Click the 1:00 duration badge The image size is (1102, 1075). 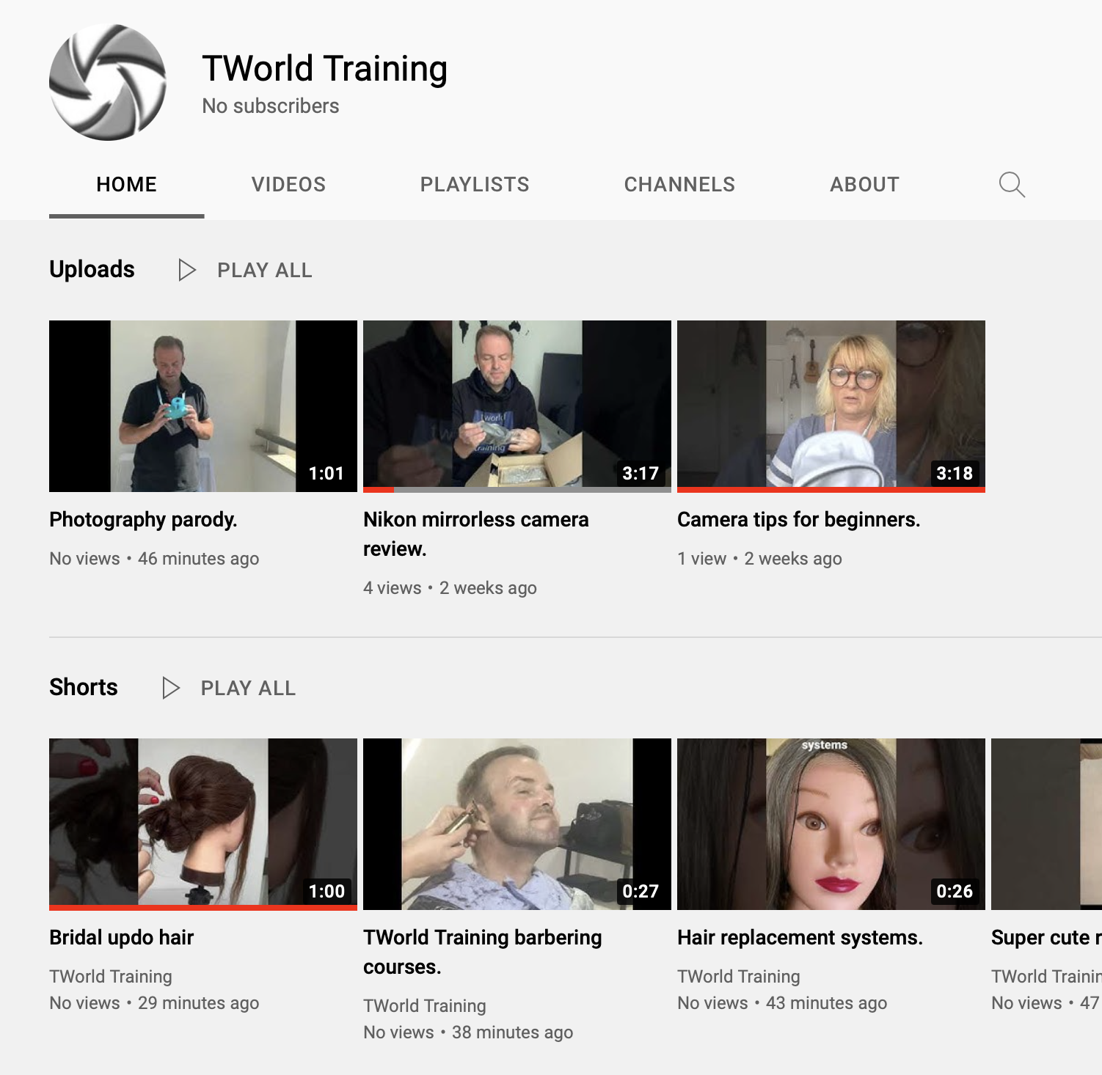(326, 892)
